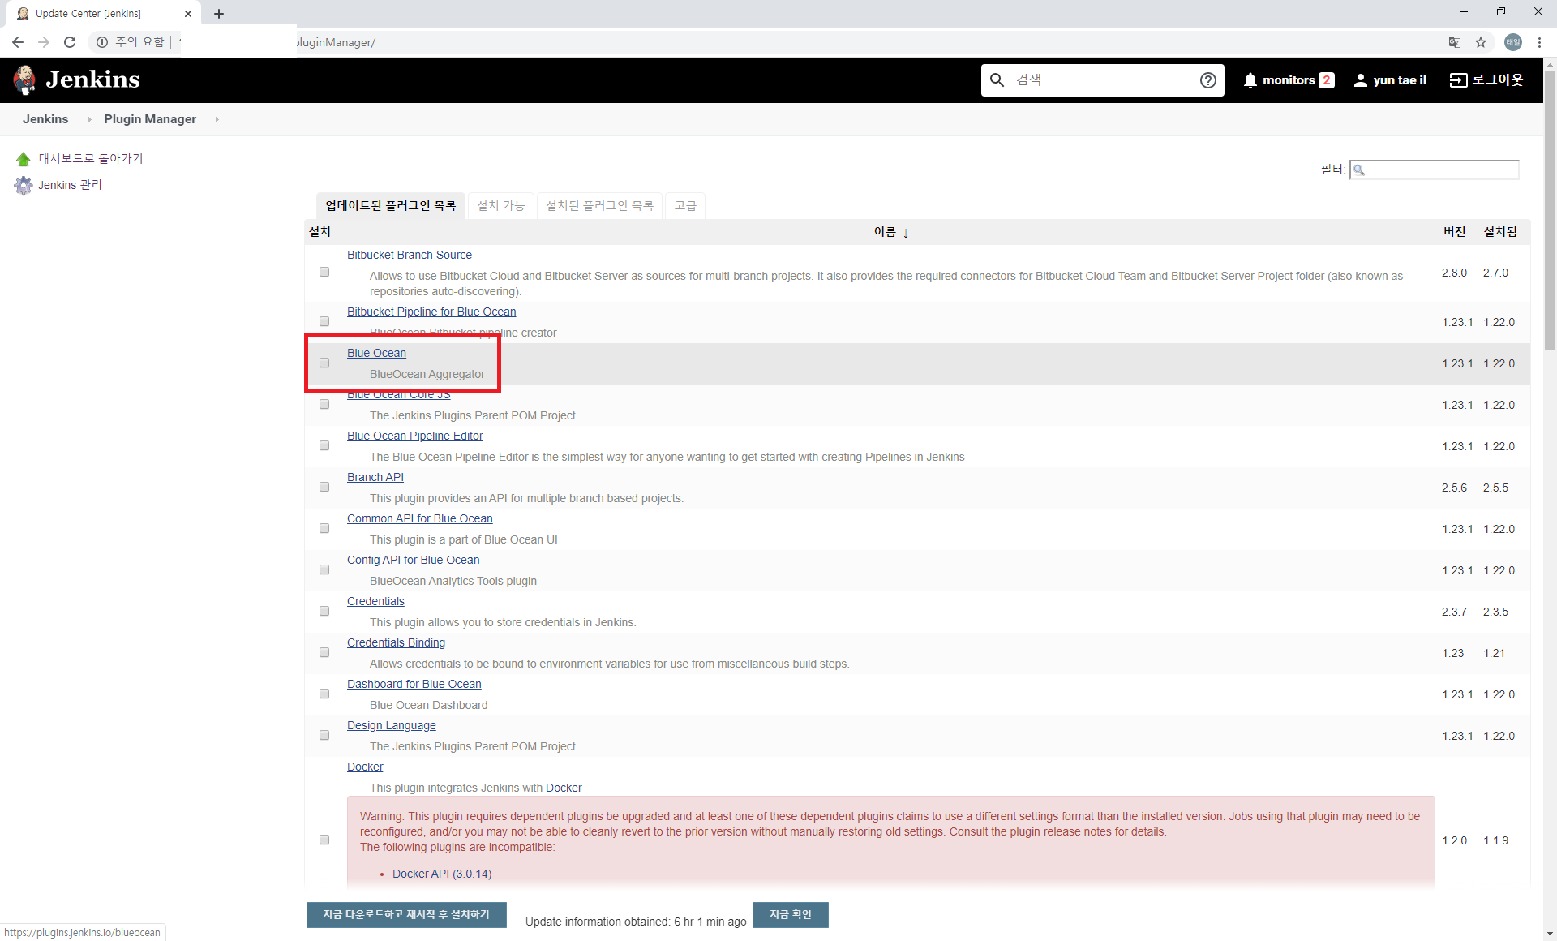The height and width of the screenshot is (941, 1557).
Task: Open search help question mark icon
Action: [1207, 79]
